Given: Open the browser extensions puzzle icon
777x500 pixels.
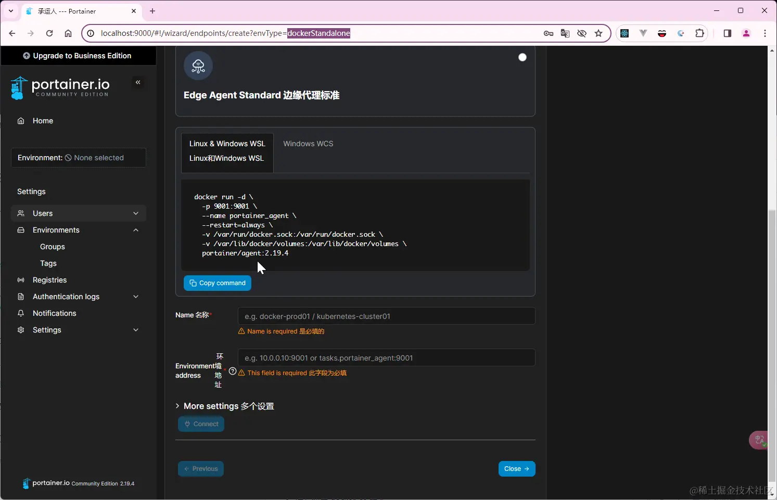Looking at the screenshot, I should 699,33.
